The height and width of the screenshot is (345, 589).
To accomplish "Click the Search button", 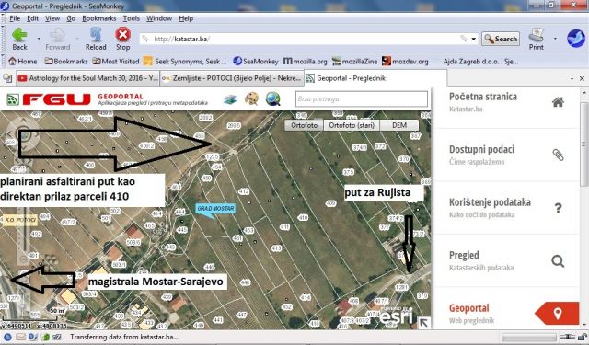I will [501, 39].
